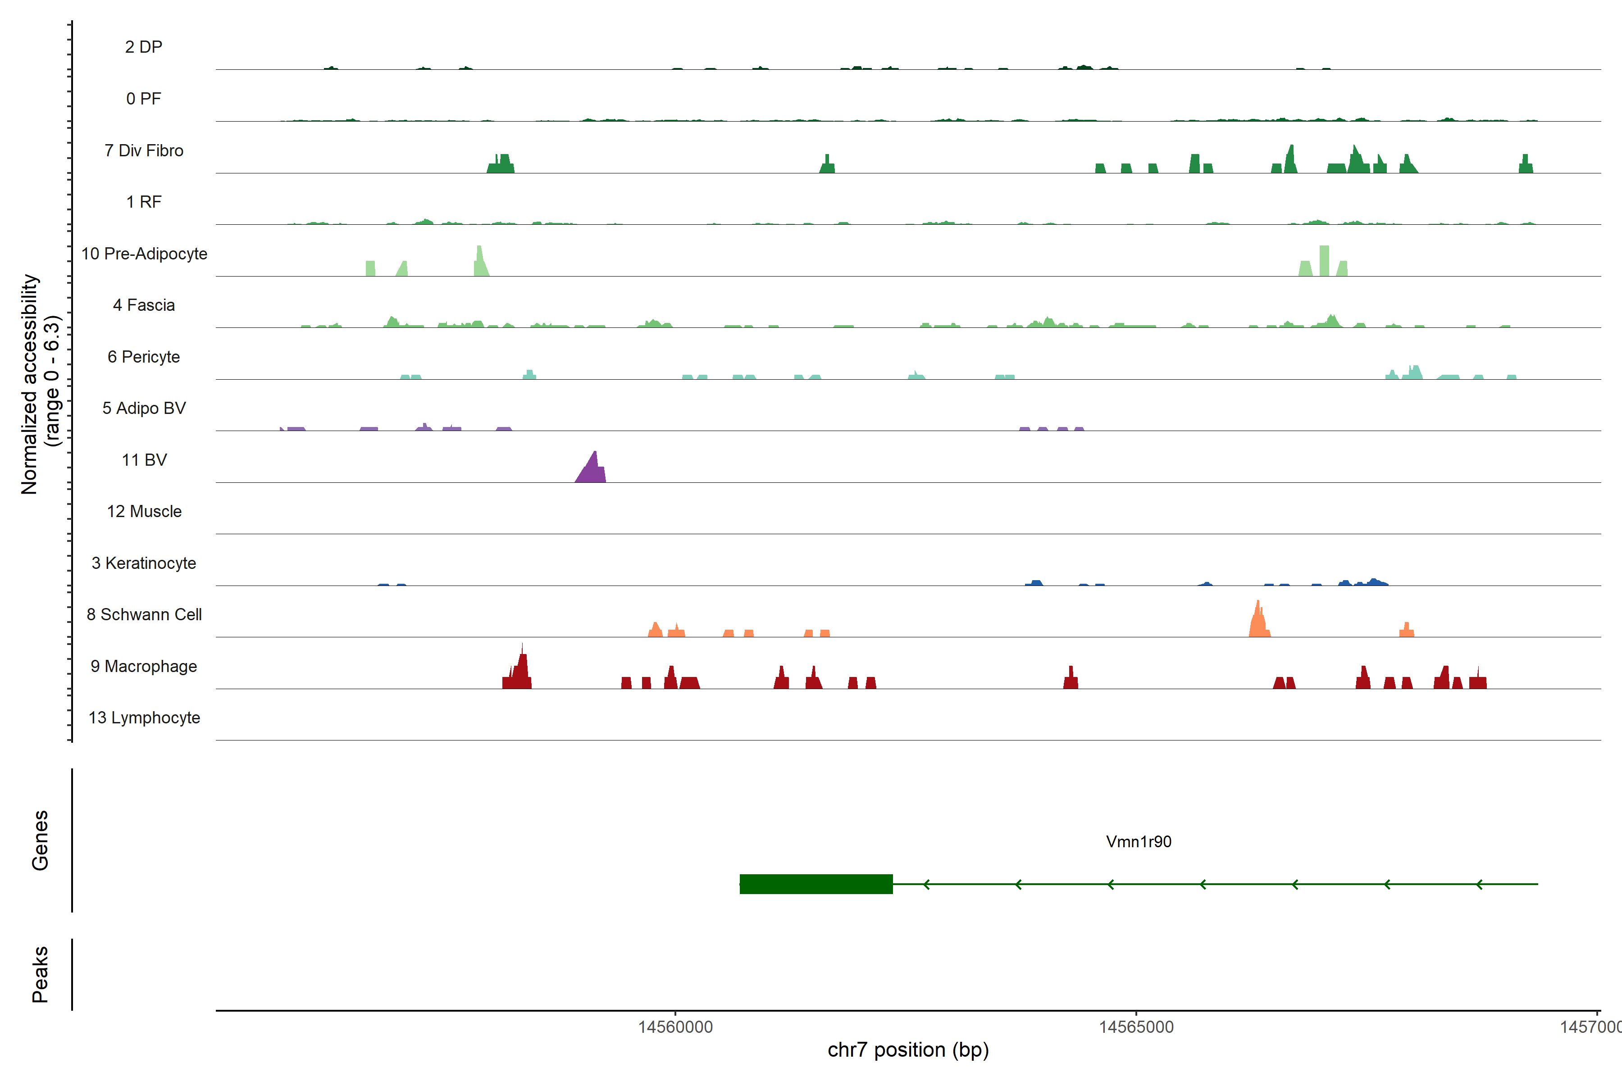Click the 12 Muscle track label
Image resolution: width=1622 pixels, height=1081 pixels.
[x=144, y=512]
